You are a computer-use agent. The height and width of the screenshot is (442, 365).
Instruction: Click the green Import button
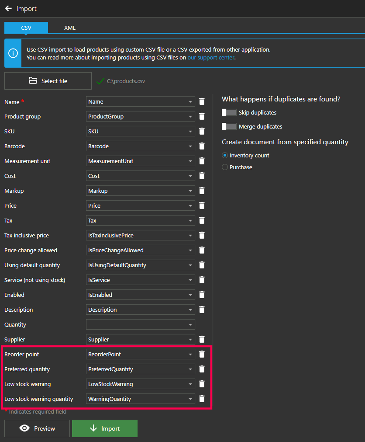coord(105,428)
